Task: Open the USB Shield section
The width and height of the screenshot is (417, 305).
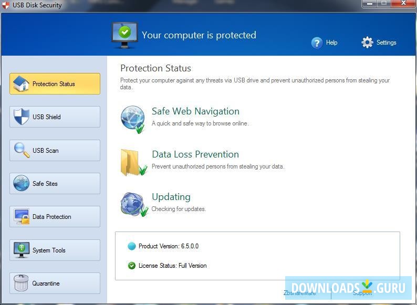Action: point(55,117)
